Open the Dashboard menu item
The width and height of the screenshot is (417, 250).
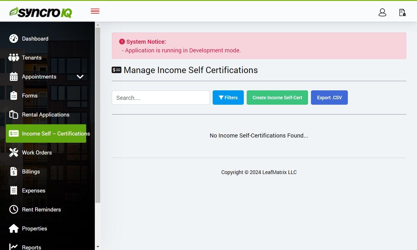click(46, 39)
